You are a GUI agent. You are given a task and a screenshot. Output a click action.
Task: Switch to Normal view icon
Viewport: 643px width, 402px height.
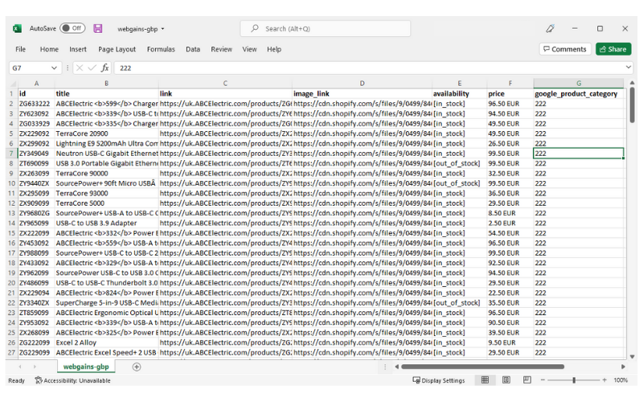tap(485, 380)
